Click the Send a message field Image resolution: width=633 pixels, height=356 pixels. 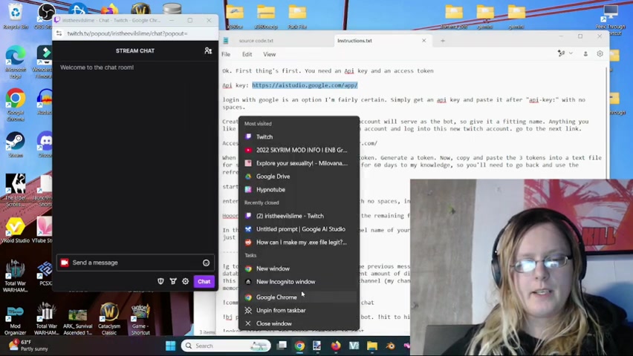tap(135, 263)
